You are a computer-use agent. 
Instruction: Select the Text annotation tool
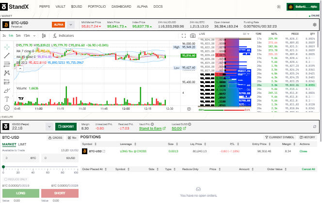click(x=7, y=99)
